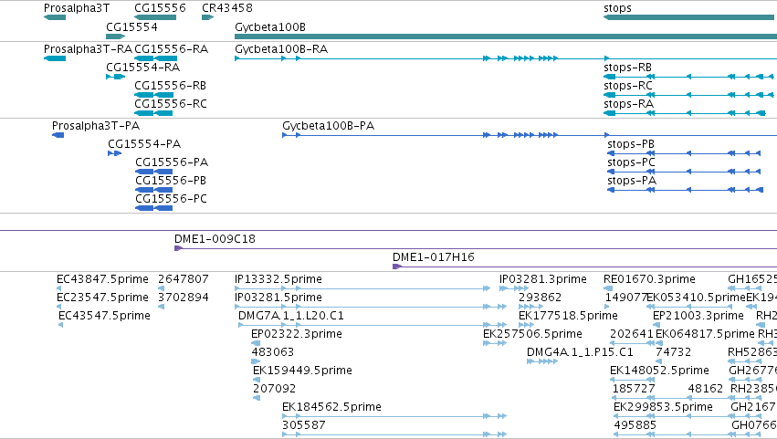
Task: Select the CG15554-PA protein label
Action: click(x=144, y=144)
